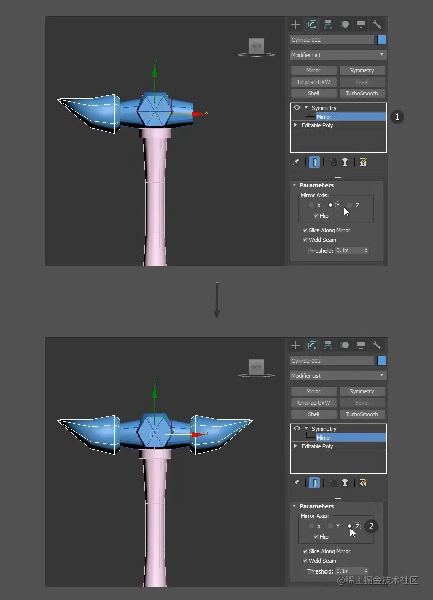Select X mirror axis in lower panel

coord(311,526)
